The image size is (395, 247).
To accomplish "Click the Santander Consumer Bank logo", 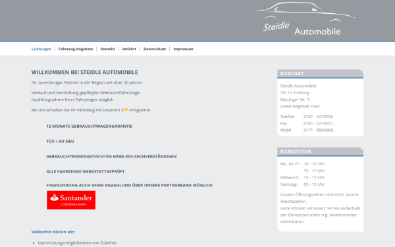I will [71, 200].
